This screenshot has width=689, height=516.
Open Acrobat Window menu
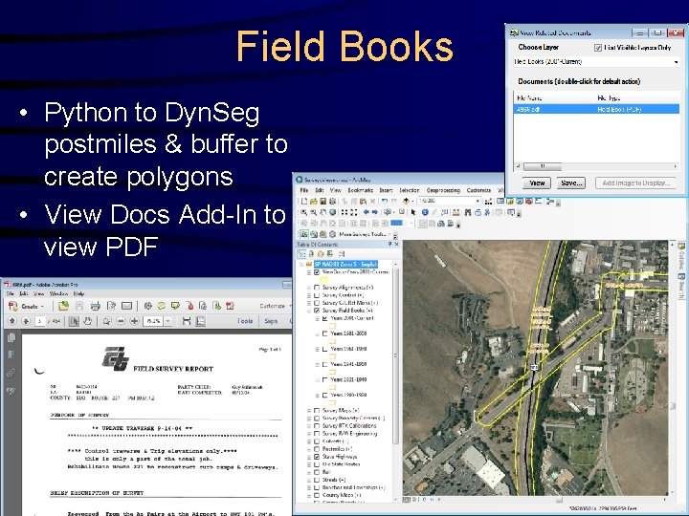58,293
